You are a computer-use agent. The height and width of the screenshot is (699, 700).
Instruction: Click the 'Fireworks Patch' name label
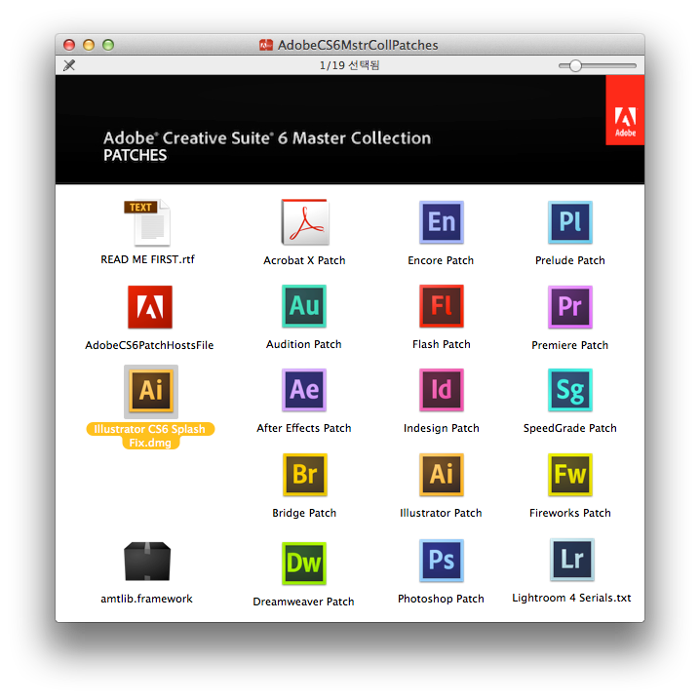(x=570, y=513)
